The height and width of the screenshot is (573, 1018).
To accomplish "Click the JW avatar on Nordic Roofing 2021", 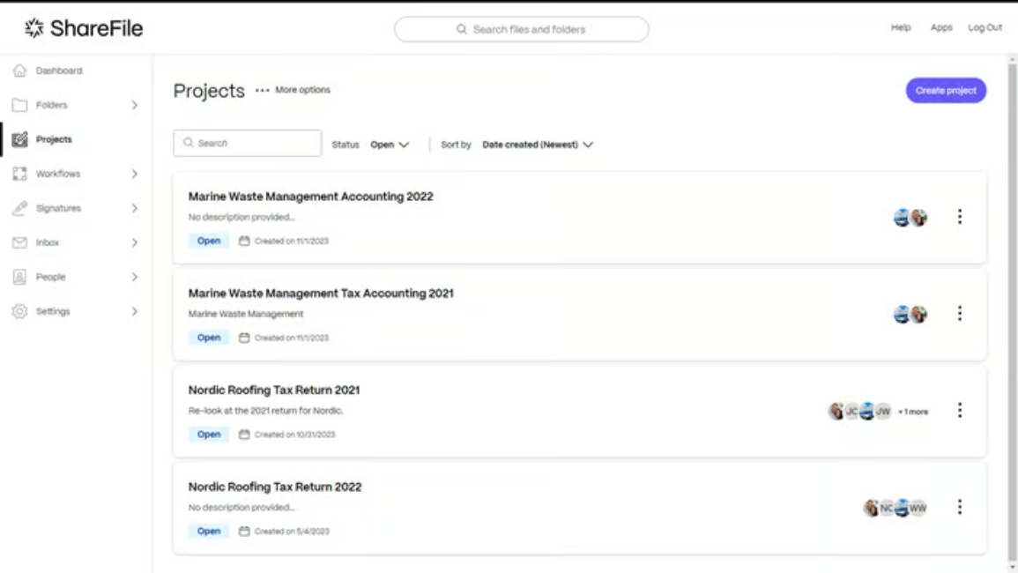I will pyautogui.click(x=884, y=411).
